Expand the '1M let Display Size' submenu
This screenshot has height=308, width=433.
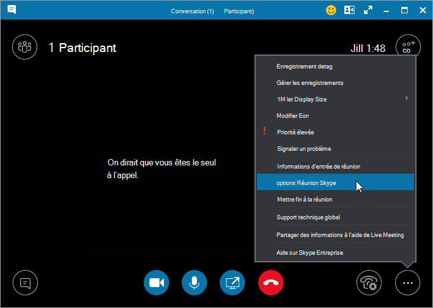pos(336,99)
